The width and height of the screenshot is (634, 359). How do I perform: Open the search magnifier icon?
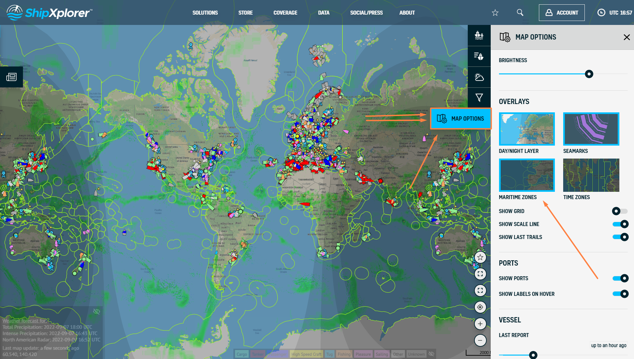point(520,13)
